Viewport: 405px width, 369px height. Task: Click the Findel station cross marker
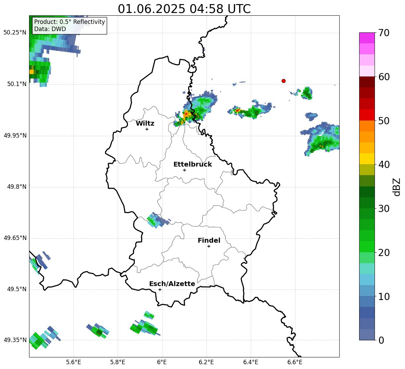pyautogui.click(x=209, y=246)
